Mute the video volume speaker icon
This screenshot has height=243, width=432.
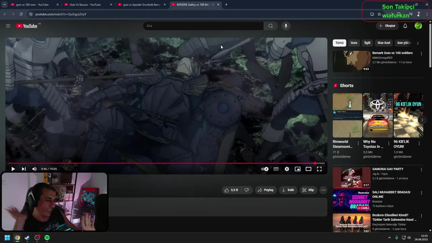click(x=34, y=169)
